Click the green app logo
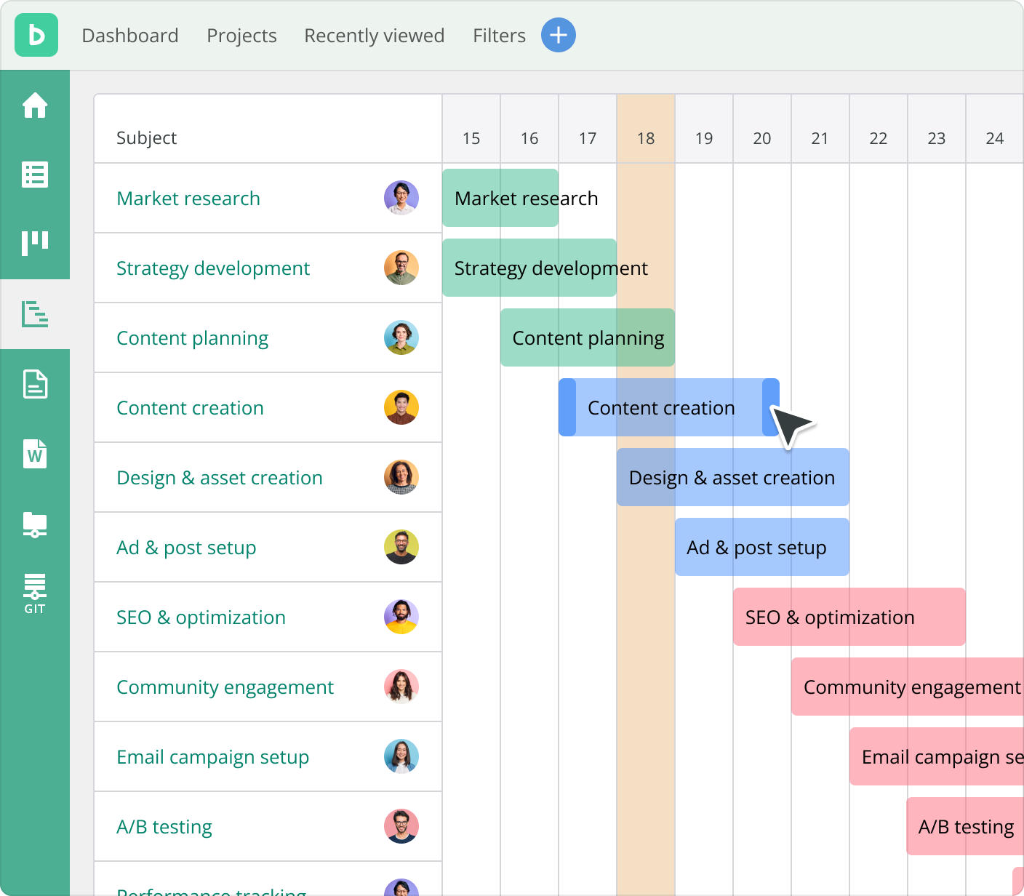The height and width of the screenshot is (896, 1024). (36, 35)
